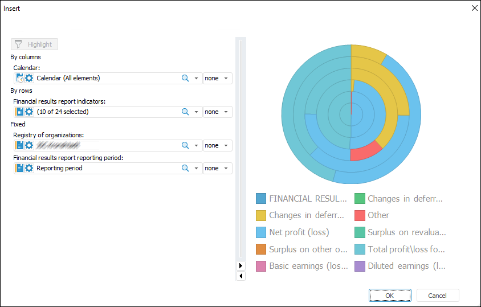Click search magnifier in Reporting period field
Viewport: 481px width, 307px height.
point(185,168)
